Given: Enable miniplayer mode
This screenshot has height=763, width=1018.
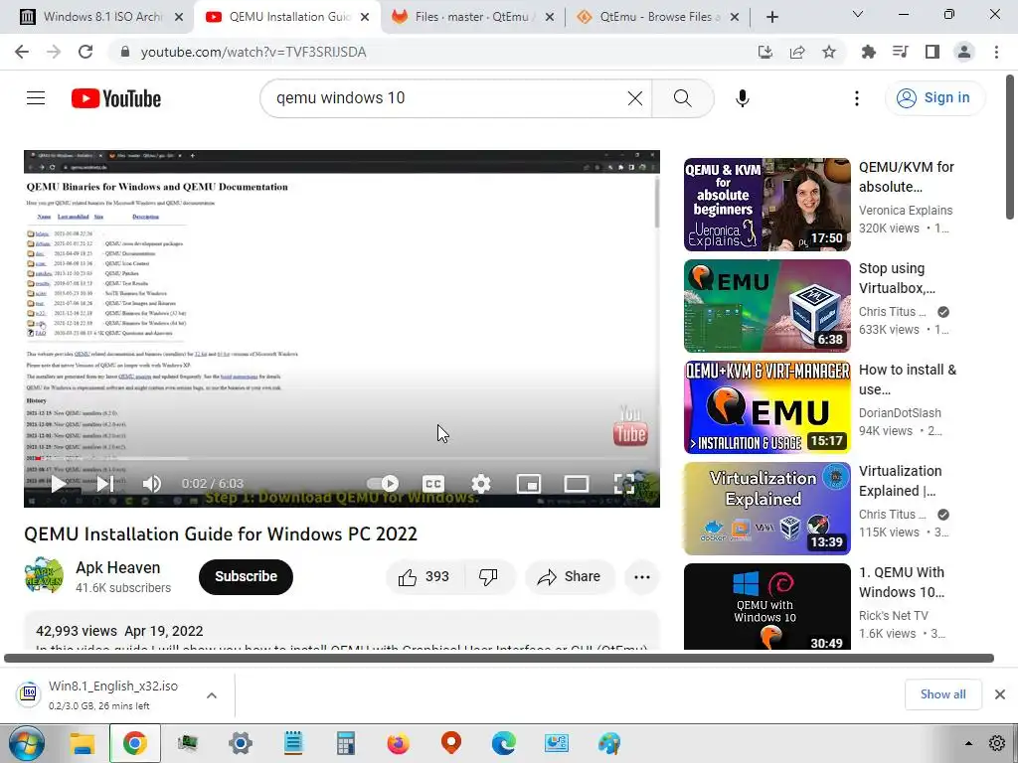Looking at the screenshot, I should (529, 484).
